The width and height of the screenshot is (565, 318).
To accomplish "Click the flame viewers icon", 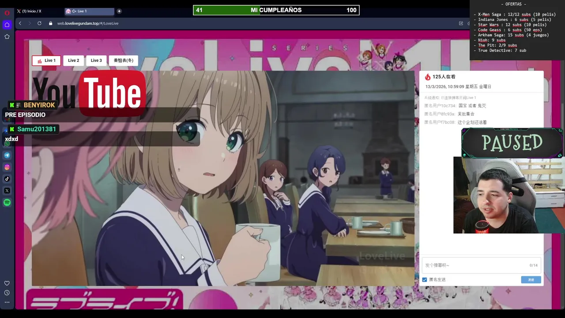I will click(427, 77).
